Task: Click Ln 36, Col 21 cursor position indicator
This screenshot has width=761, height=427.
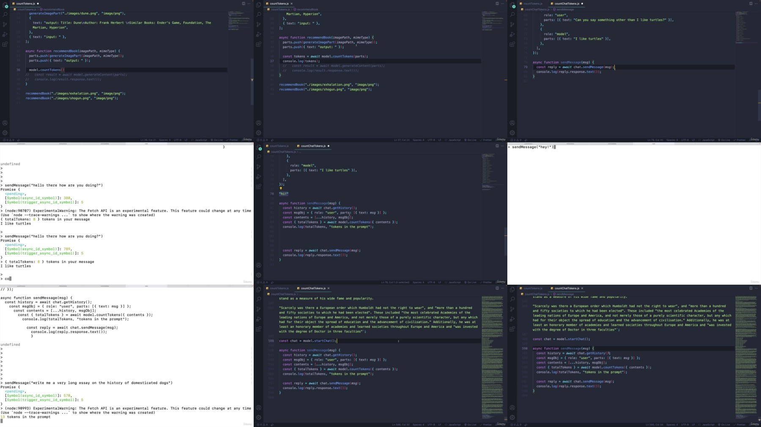Action: tap(148, 140)
